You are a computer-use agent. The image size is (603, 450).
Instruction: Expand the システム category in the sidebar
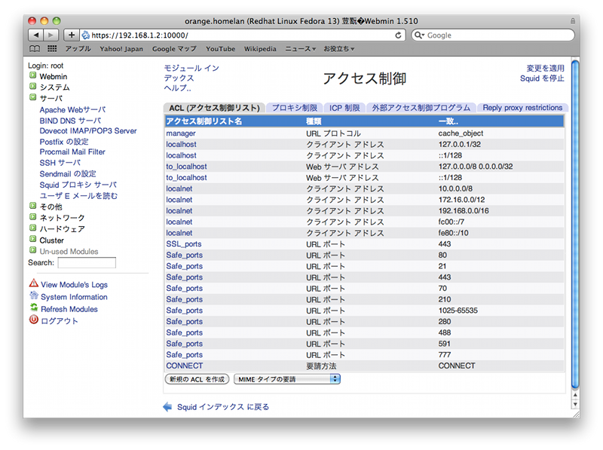click(x=33, y=87)
